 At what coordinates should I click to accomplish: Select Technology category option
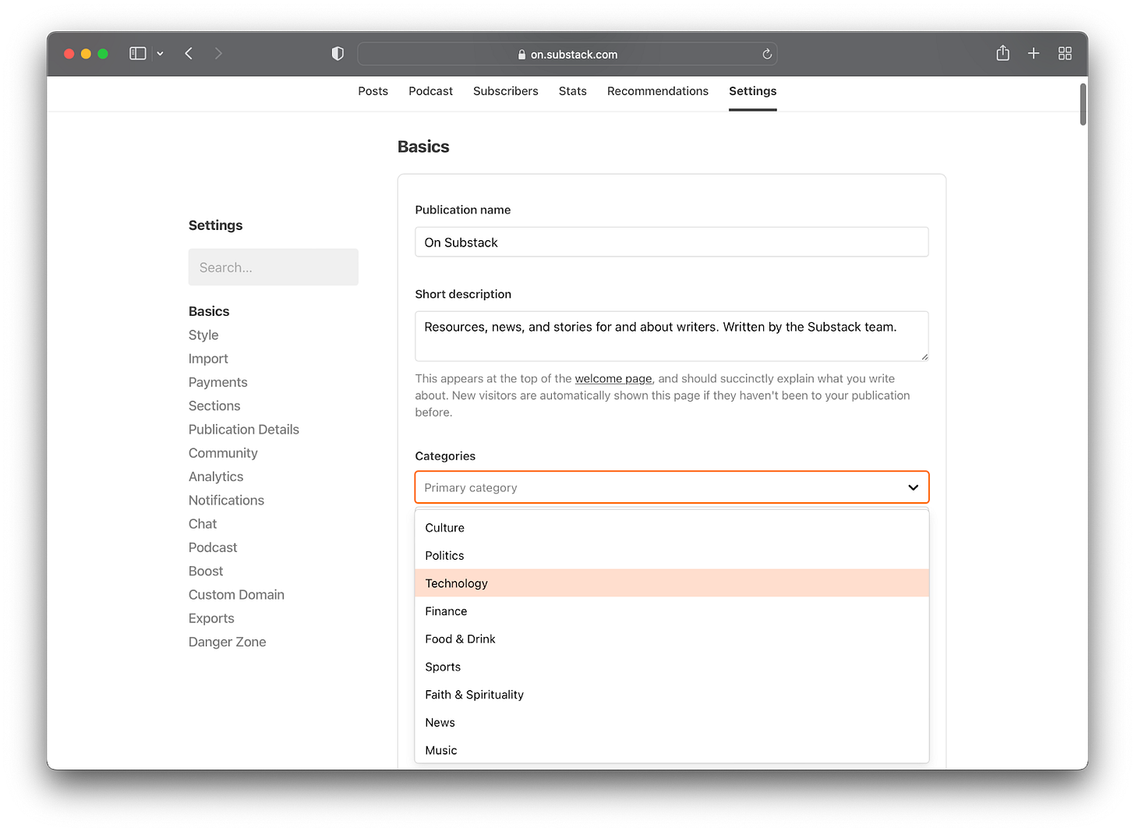(x=672, y=583)
